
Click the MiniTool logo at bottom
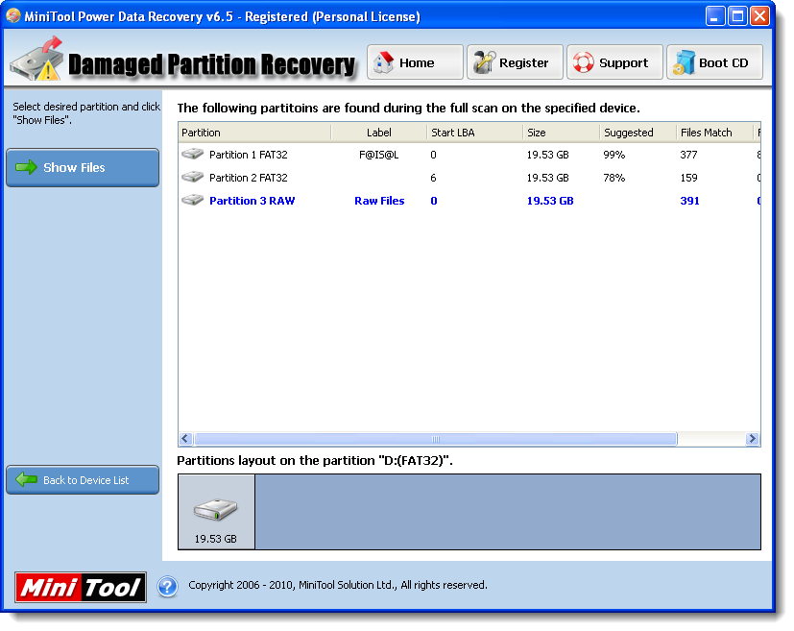click(x=81, y=588)
